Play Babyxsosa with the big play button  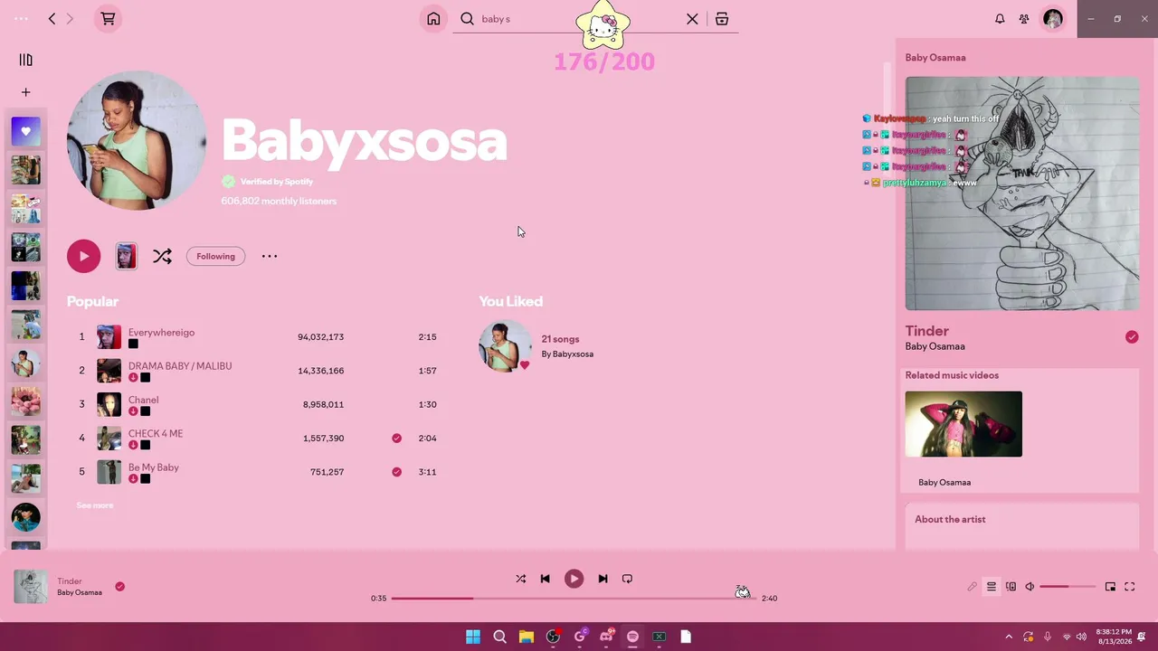coord(83,256)
